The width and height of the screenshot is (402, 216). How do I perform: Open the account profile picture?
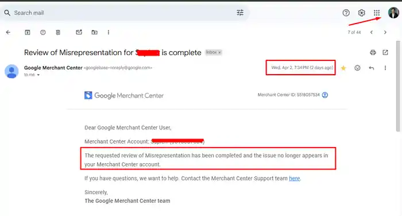pos(393,13)
